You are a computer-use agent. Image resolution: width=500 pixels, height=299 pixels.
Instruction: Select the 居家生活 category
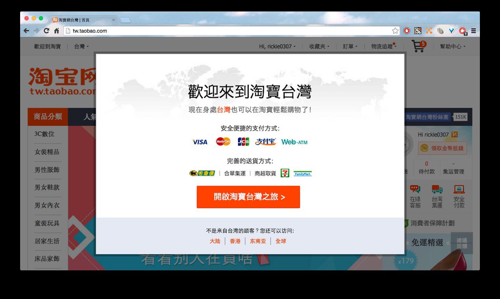click(x=47, y=241)
